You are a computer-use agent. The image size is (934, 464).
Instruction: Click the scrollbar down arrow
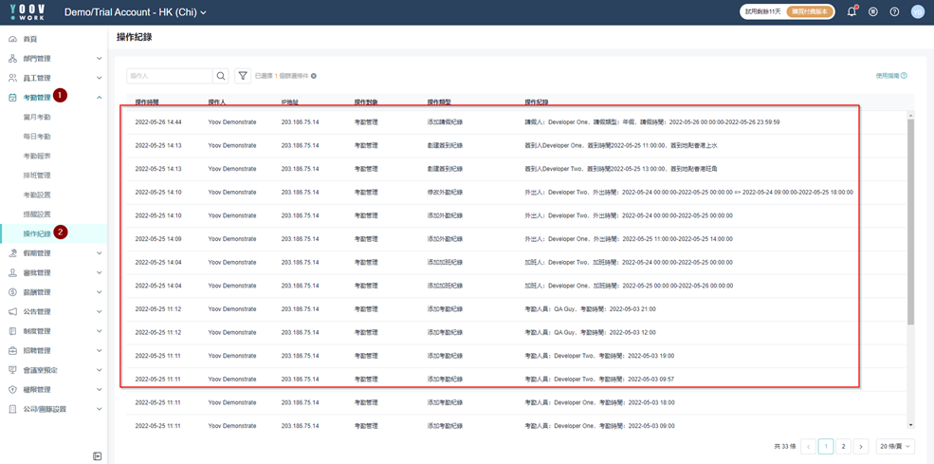pyautogui.click(x=910, y=425)
